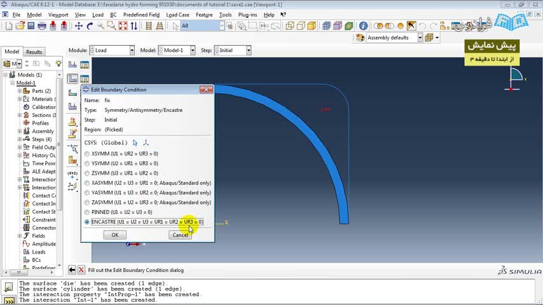Image resolution: width=543 pixels, height=305 pixels.
Task: Select the YSYMM radio option
Action: tap(87, 163)
